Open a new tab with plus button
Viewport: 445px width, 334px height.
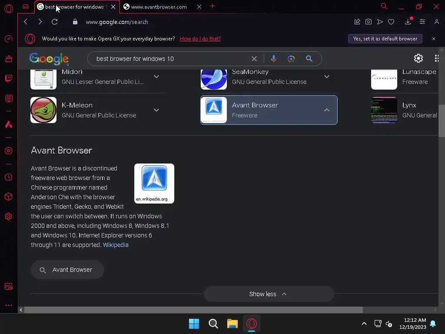212,6
